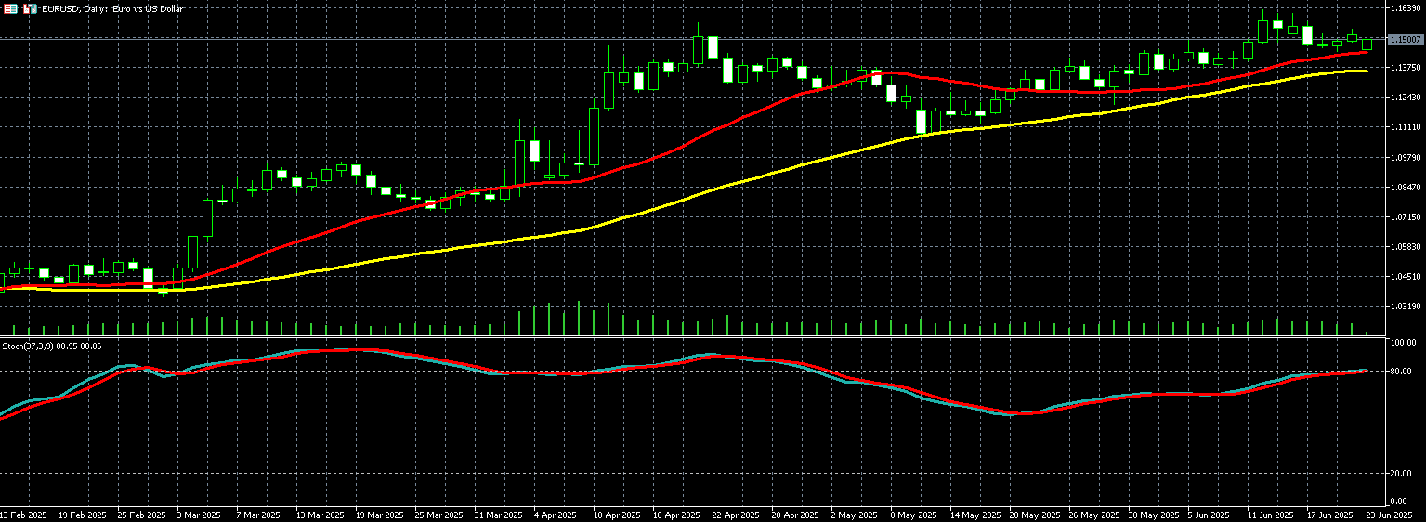The height and width of the screenshot is (522, 1426).
Task: Click the 1.05830 price scale label
Action: 1404,246
